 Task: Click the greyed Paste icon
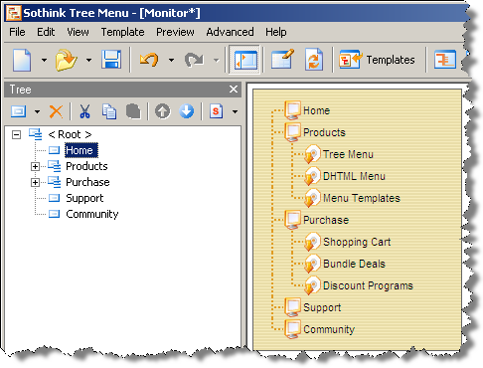point(133,111)
